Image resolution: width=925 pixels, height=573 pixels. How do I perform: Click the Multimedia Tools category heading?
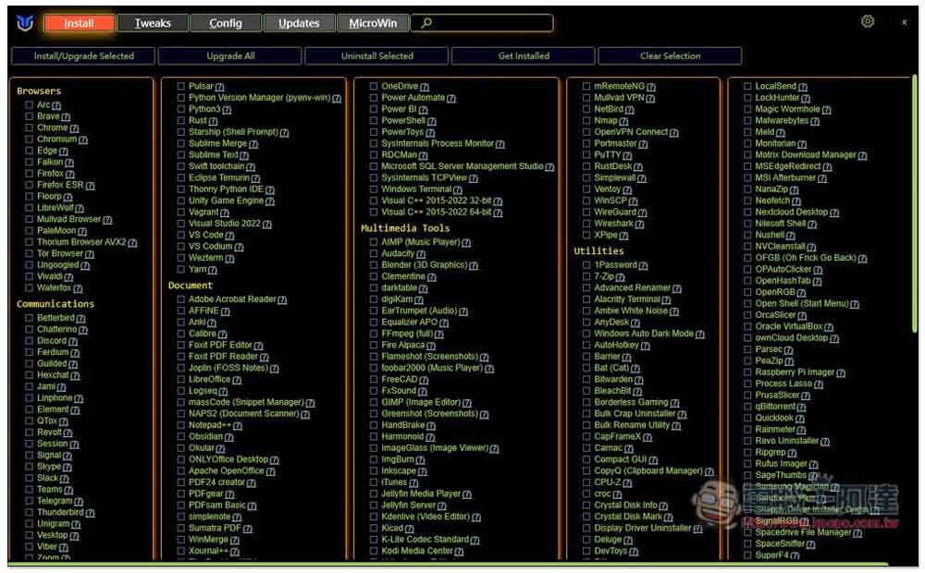[405, 228]
